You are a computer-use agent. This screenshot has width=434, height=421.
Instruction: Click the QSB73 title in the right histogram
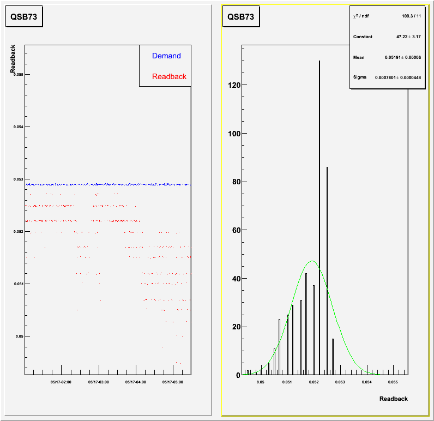click(x=240, y=16)
